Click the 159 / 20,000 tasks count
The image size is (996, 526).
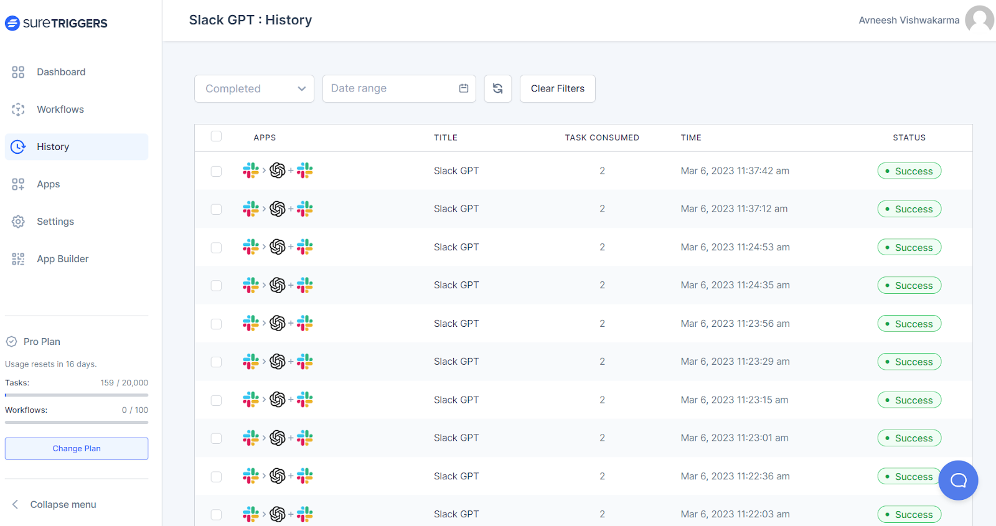tap(125, 383)
